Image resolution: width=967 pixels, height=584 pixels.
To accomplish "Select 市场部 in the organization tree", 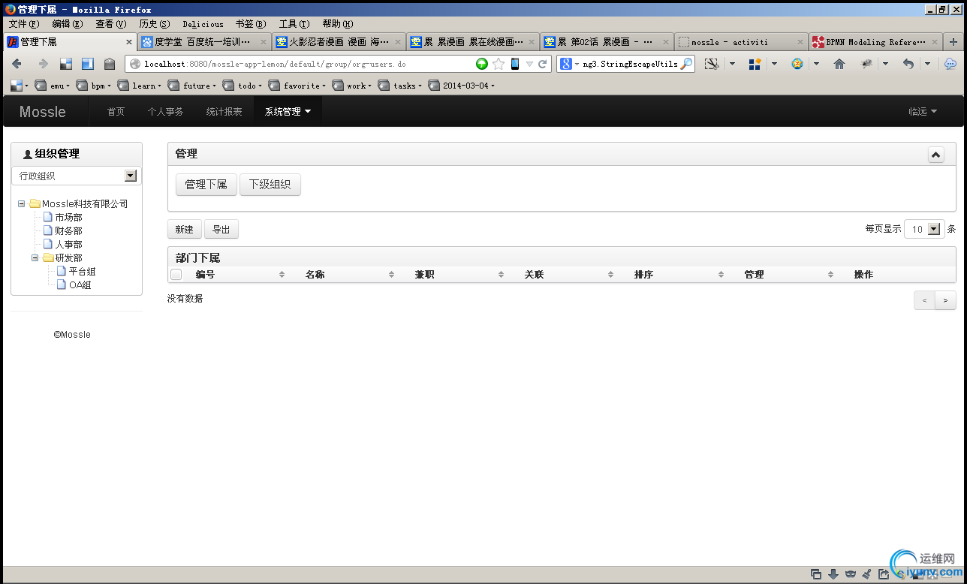I will (x=68, y=218).
